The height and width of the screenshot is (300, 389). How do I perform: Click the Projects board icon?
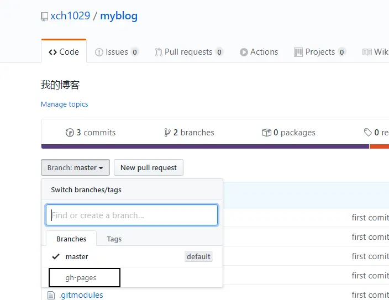click(x=298, y=52)
